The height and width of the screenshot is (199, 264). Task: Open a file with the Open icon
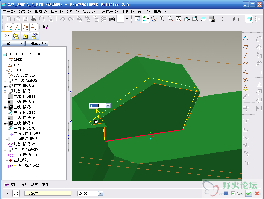17,19
